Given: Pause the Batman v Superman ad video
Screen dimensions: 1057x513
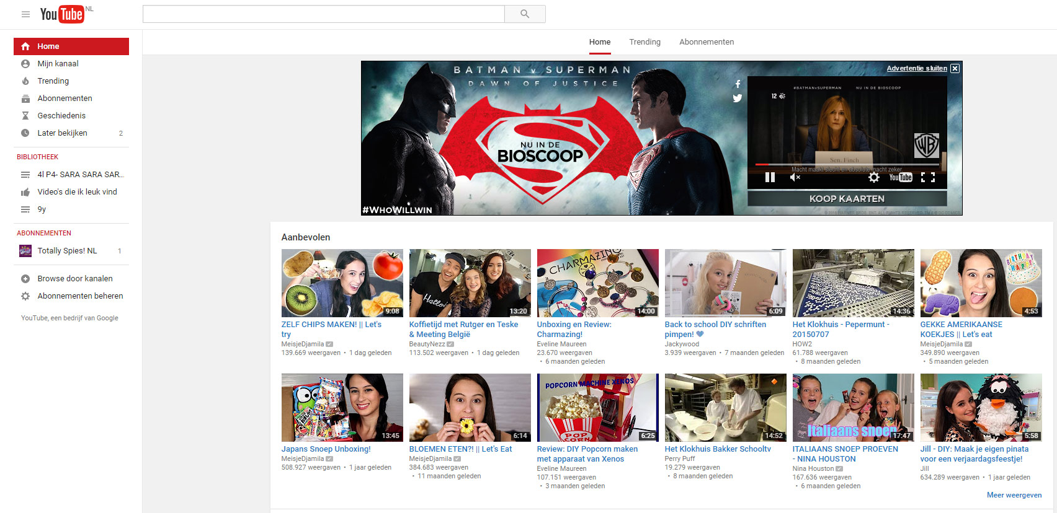Looking at the screenshot, I should [770, 177].
